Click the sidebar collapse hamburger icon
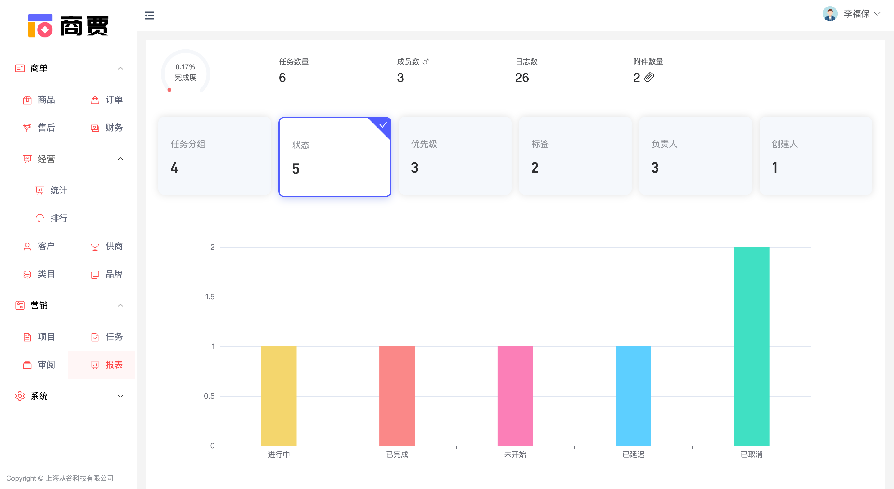 [x=150, y=16]
